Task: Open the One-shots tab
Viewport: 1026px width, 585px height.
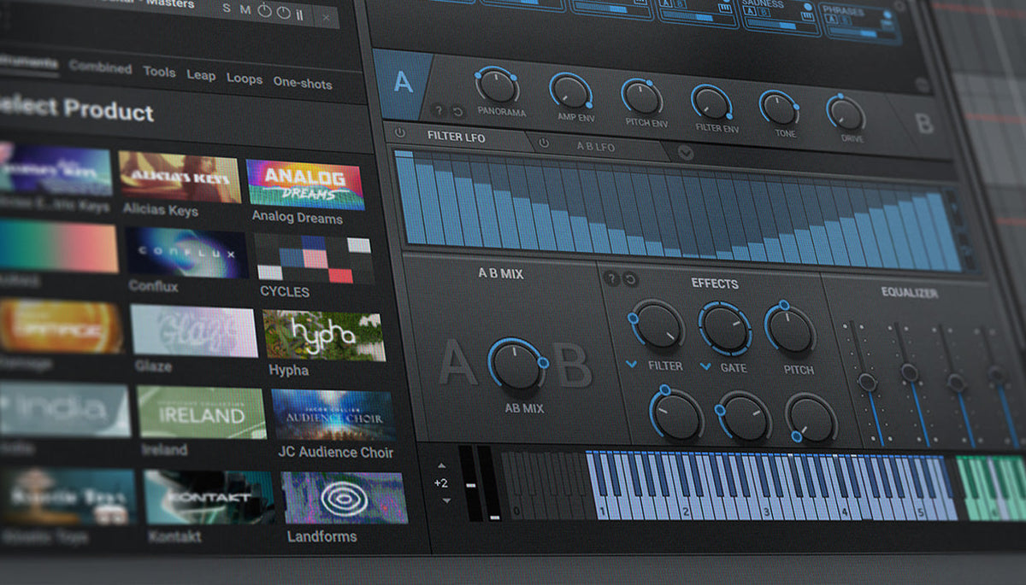Action: (x=303, y=83)
